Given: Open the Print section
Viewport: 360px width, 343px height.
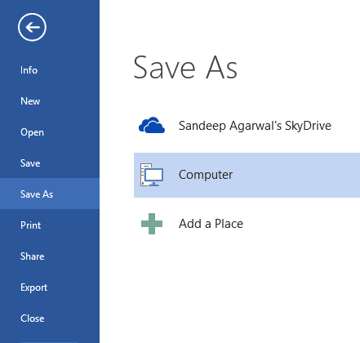Looking at the screenshot, I should [50, 225].
